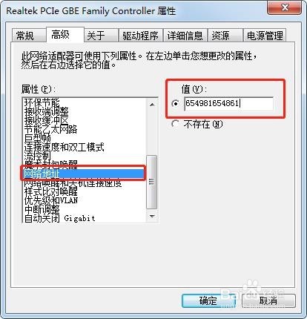The width and height of the screenshot is (307, 319).
Task: Click the 取消 button
Action: point(268,300)
